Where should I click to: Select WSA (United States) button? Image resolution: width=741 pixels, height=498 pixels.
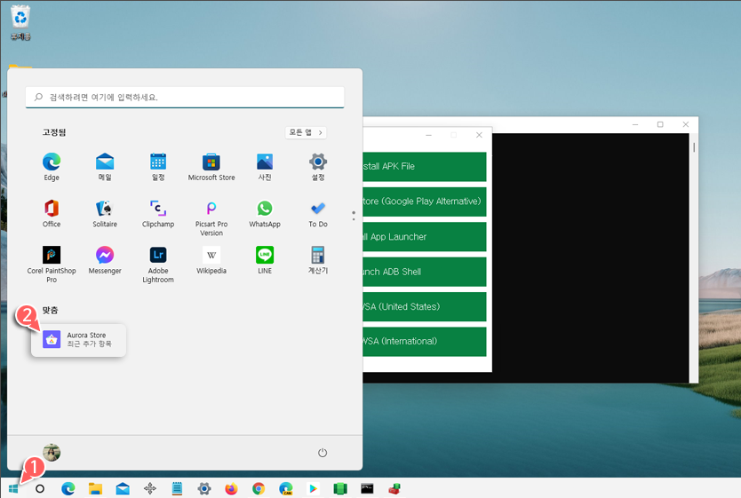[425, 306]
